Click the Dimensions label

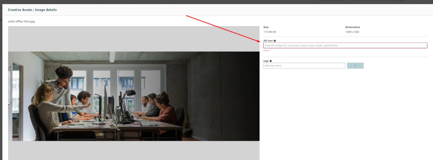[x=353, y=27]
